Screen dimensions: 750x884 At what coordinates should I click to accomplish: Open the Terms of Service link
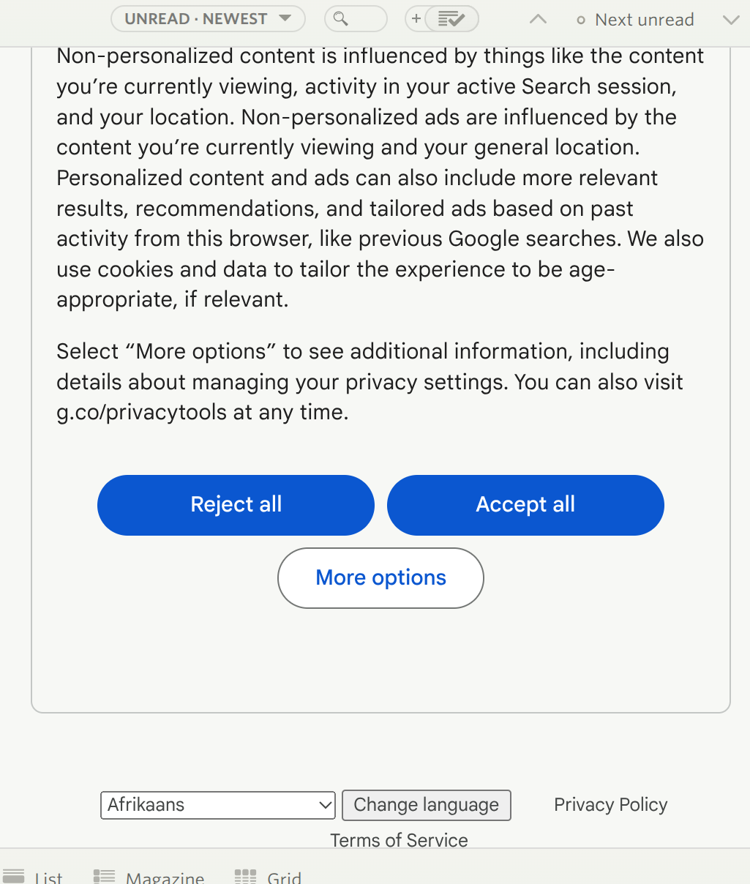[x=399, y=840]
